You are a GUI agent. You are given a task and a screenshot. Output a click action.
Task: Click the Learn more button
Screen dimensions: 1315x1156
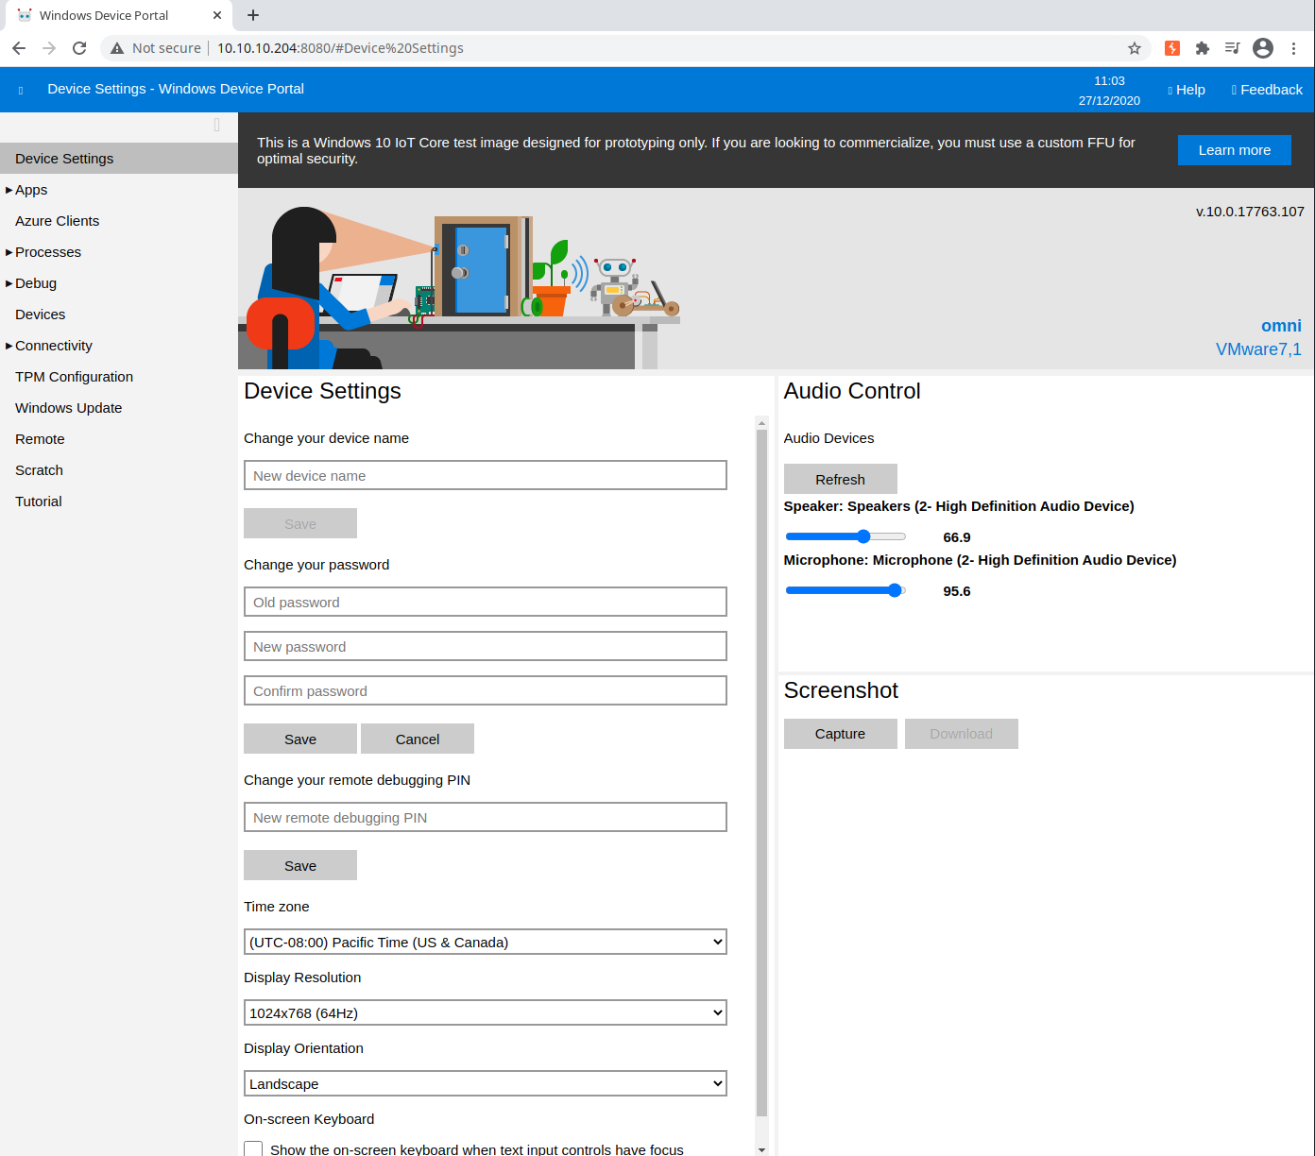(x=1234, y=150)
